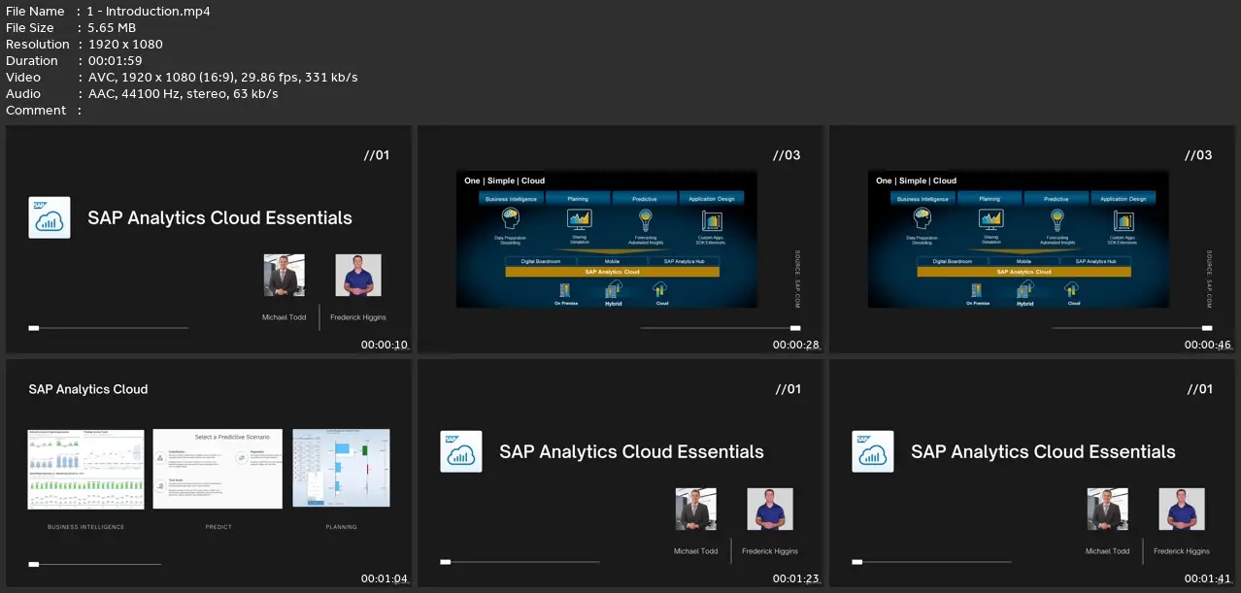Click the SAP cloud logo in the 00:01:41 frame
This screenshot has width=1241, height=593.
(873, 451)
